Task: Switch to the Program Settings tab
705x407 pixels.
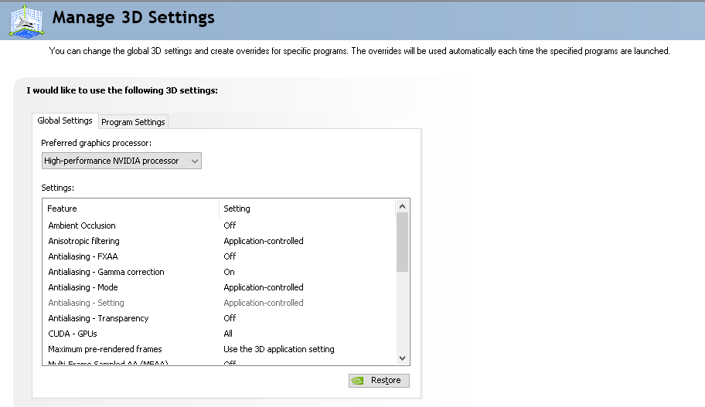Action: pos(133,122)
